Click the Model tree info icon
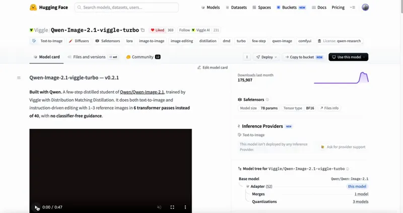This screenshot has height=213, width=403. click(x=348, y=169)
